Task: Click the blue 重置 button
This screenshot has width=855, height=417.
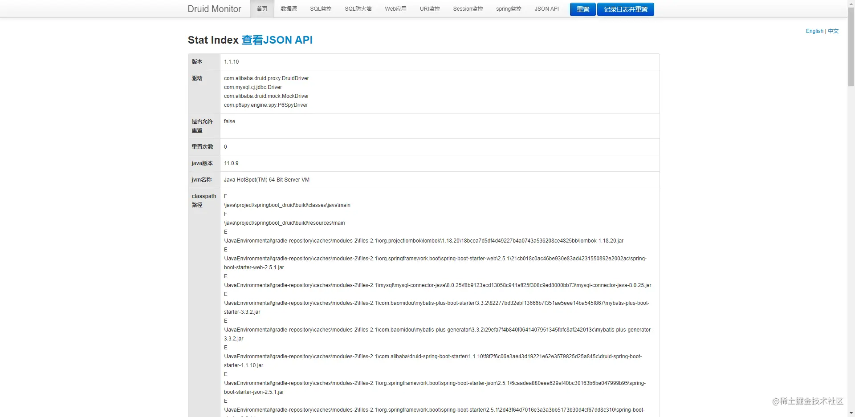Action: (x=582, y=9)
